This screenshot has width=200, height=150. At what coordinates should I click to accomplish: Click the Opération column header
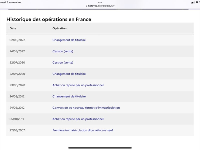pos(59,28)
